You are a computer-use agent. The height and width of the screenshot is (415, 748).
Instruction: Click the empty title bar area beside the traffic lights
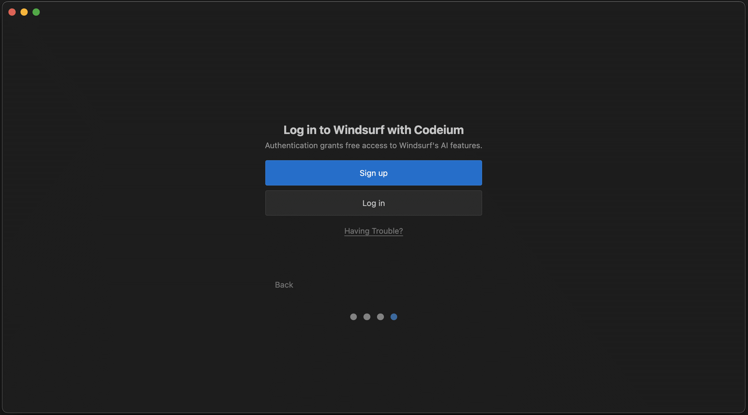click(x=373, y=12)
